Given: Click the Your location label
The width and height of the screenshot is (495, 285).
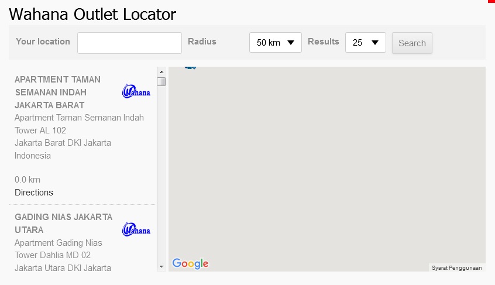Looking at the screenshot, I should (x=43, y=42).
